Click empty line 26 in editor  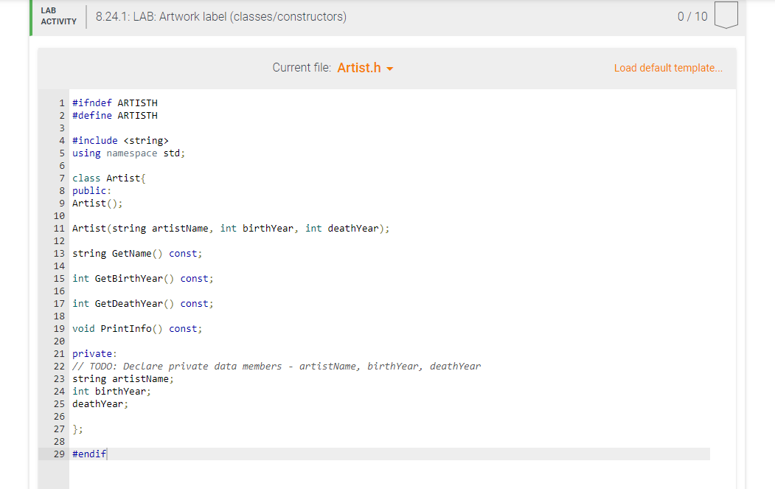pos(389,416)
